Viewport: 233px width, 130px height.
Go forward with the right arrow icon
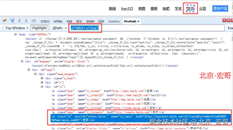26,21
